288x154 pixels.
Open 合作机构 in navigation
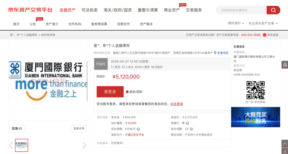tap(75, 24)
